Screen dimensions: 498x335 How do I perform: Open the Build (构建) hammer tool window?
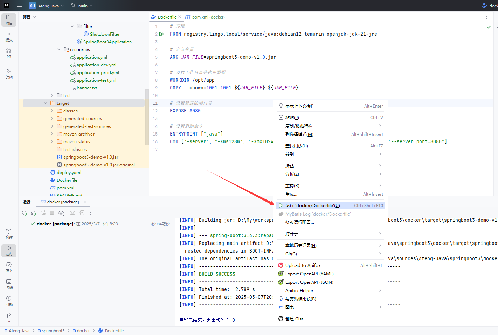9,234
